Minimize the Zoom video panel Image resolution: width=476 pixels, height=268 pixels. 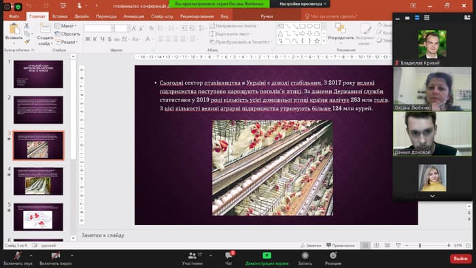coord(397,18)
